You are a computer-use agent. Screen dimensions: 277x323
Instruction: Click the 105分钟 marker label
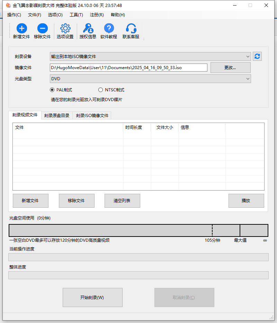pos(212,240)
